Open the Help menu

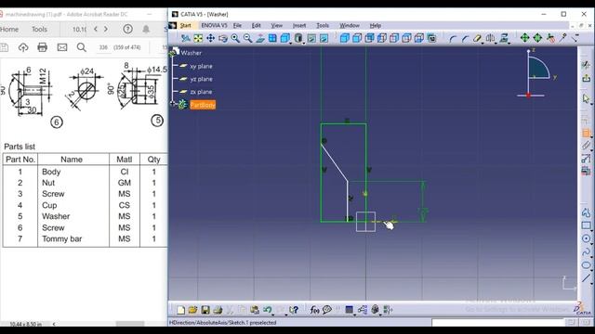376,25
